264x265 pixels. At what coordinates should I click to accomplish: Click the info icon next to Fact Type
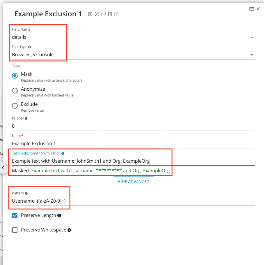pyautogui.click(x=29, y=47)
